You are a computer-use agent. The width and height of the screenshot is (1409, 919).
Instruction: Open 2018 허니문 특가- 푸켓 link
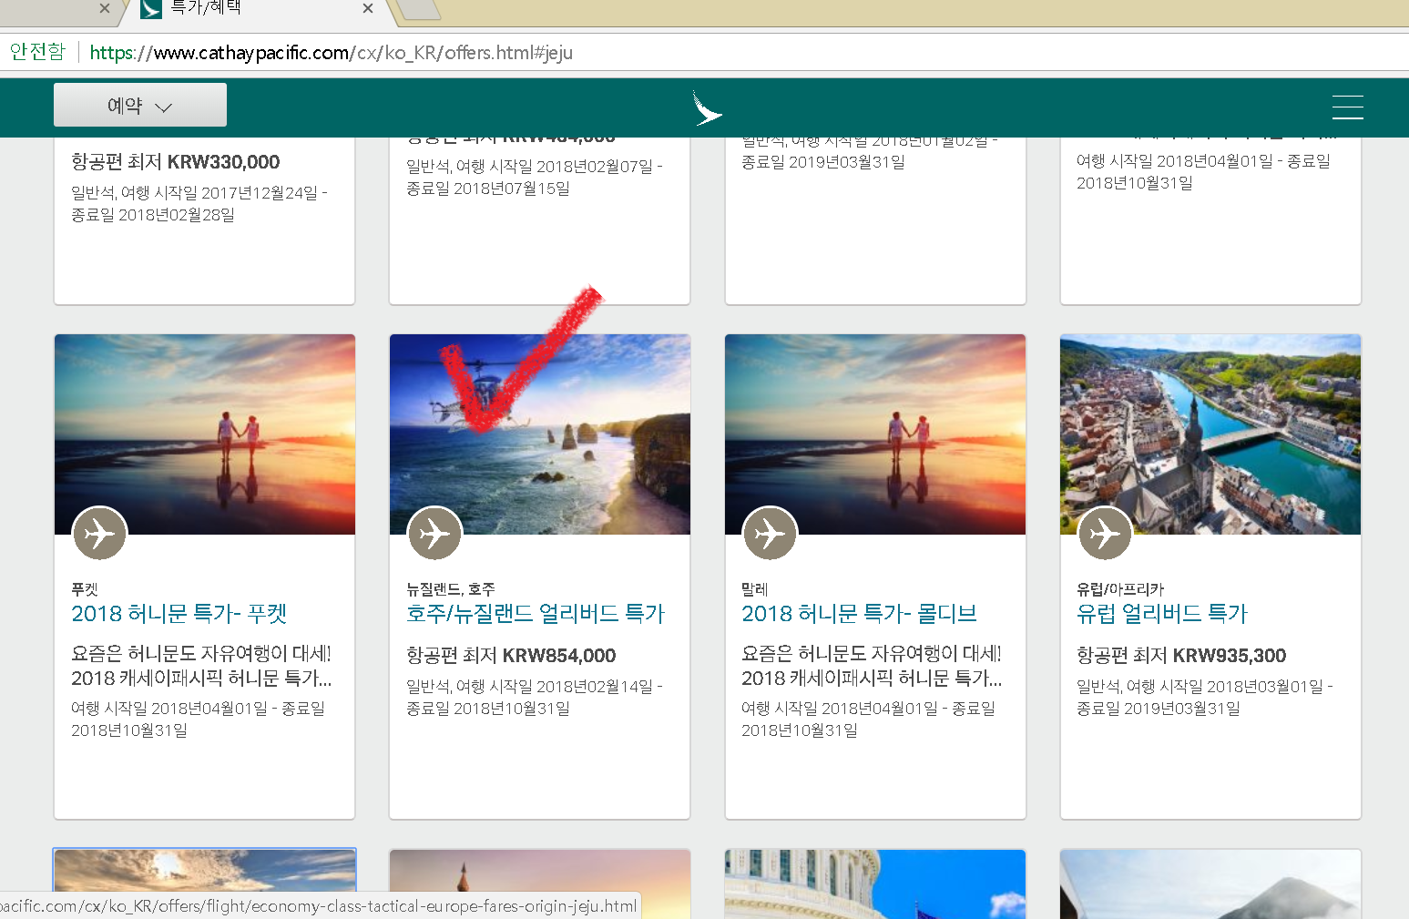point(179,614)
